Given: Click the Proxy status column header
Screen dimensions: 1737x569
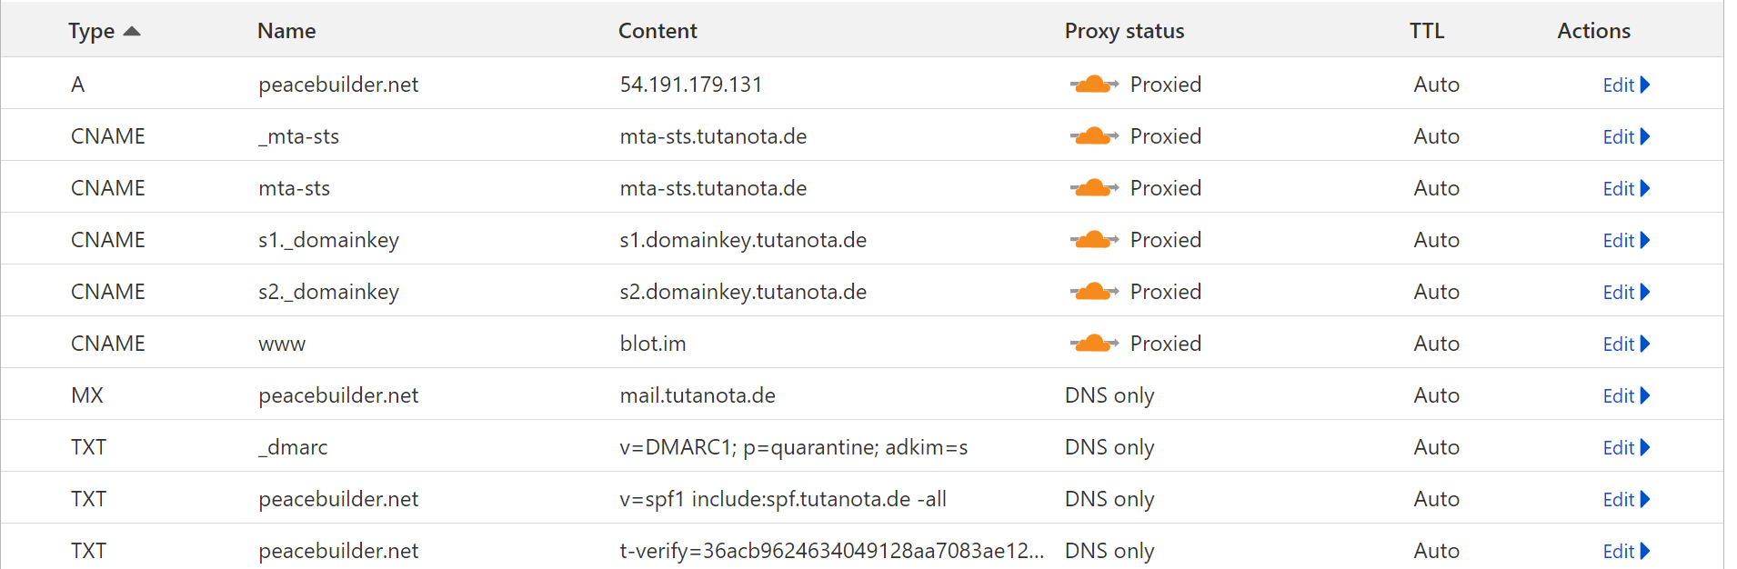Looking at the screenshot, I should point(1124,31).
